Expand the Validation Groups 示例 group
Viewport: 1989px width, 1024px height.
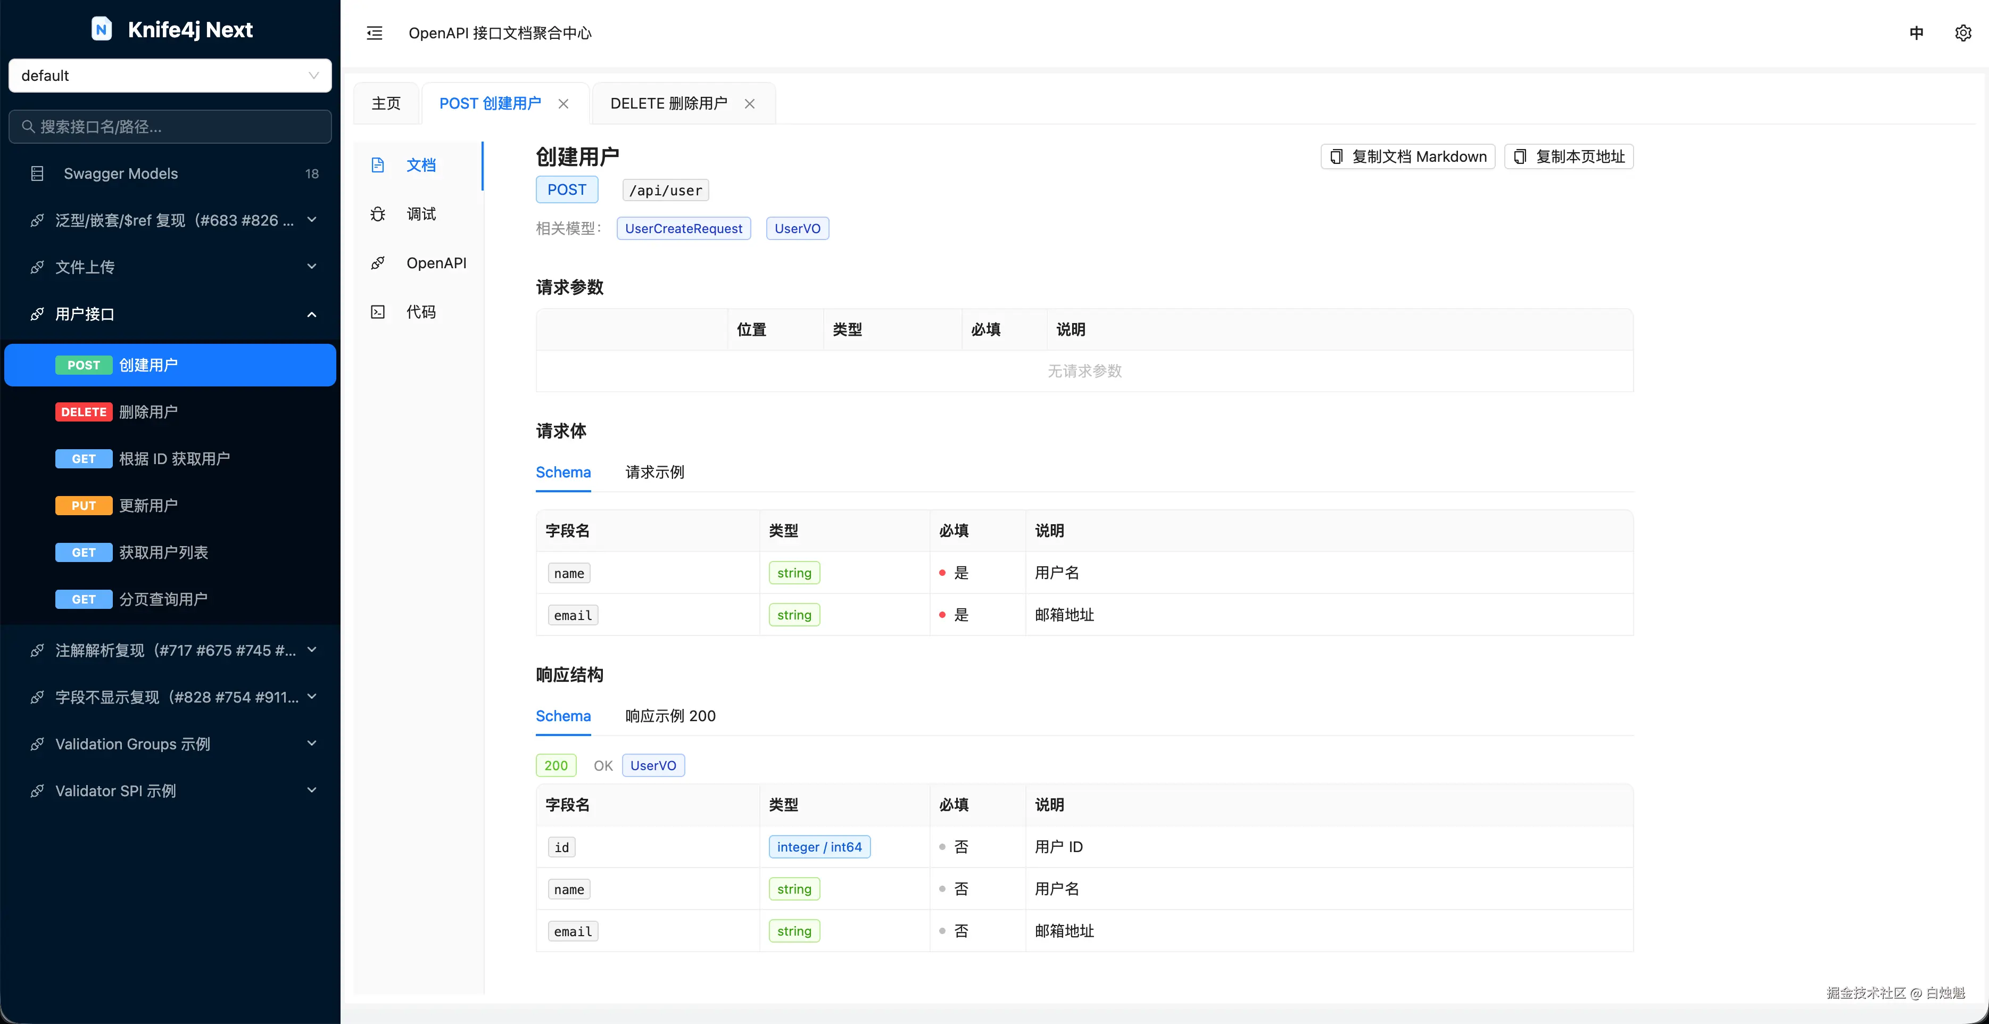point(312,744)
